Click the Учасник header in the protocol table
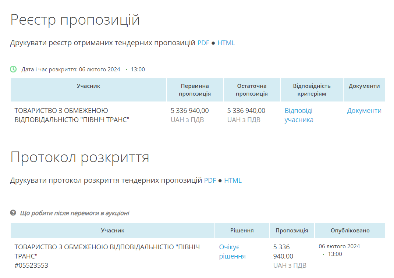 (x=113, y=230)
